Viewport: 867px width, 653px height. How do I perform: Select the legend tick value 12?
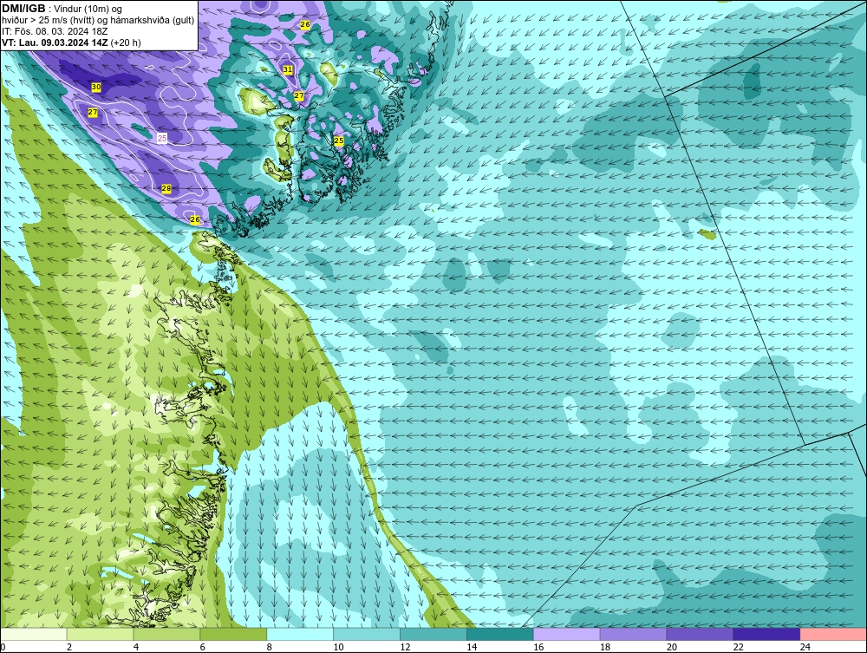point(405,647)
